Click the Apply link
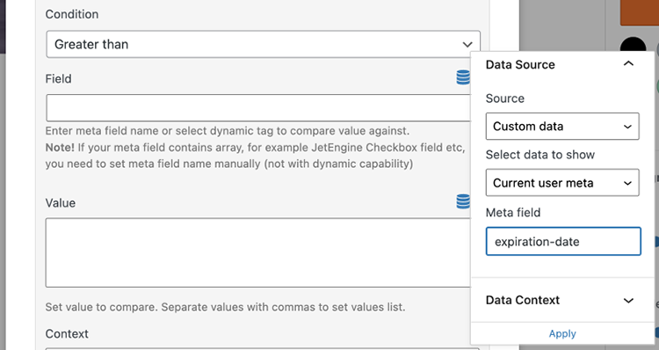The width and height of the screenshot is (659, 350). [562, 333]
